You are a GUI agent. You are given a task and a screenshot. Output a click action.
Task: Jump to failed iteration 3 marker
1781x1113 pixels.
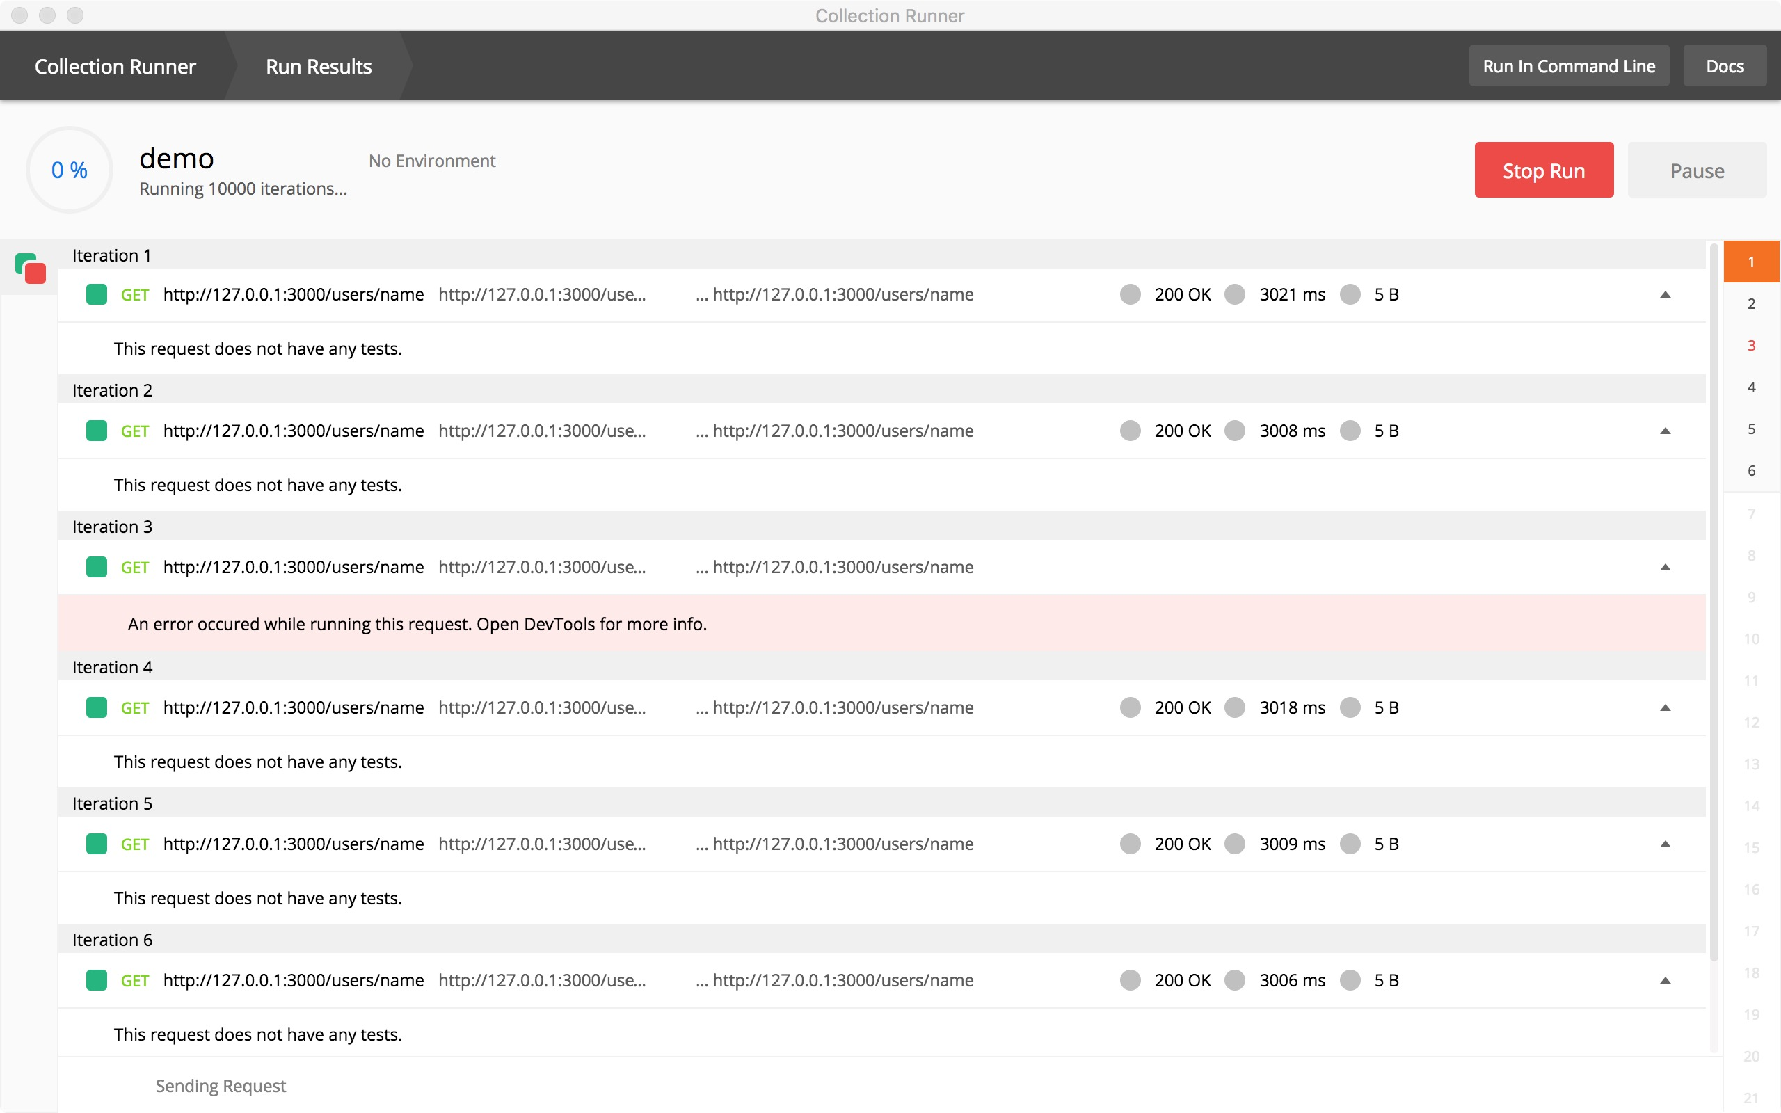tap(1751, 345)
